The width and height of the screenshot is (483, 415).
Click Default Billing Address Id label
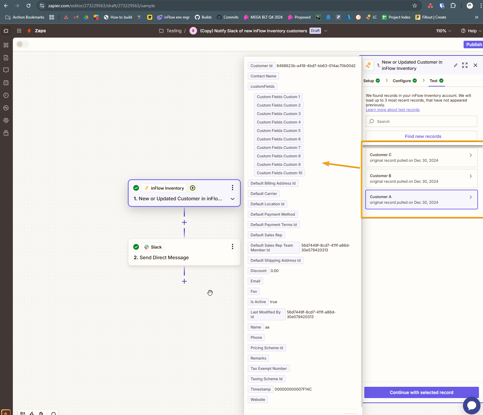point(273,183)
